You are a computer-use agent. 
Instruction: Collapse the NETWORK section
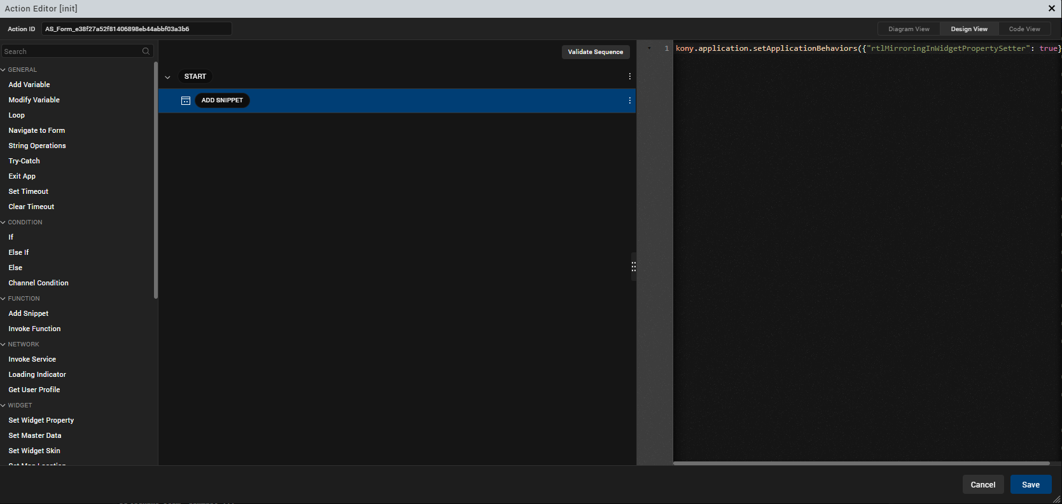click(x=3, y=344)
